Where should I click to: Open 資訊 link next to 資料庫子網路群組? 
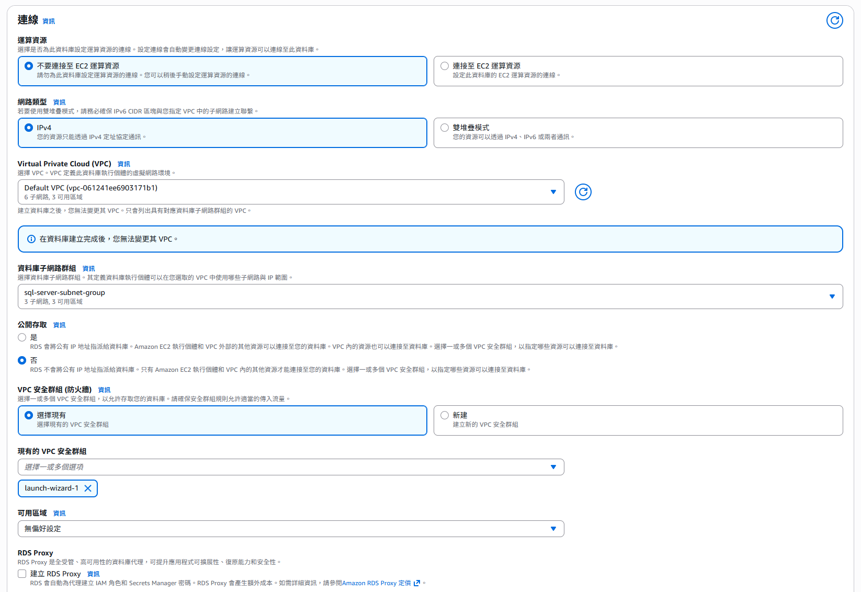(89, 269)
